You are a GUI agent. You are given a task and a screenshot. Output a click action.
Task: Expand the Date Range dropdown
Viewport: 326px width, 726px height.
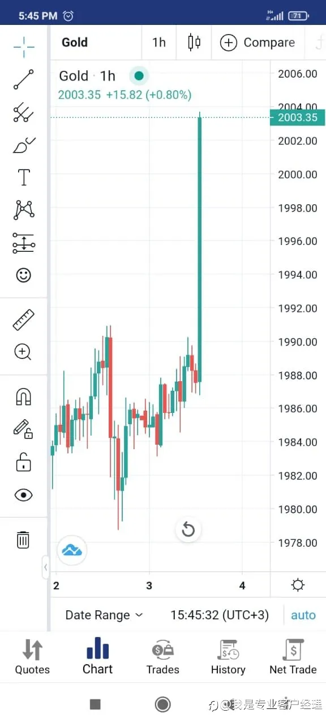104,615
